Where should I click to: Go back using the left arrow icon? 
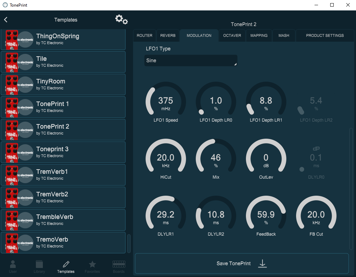[x=6, y=20]
